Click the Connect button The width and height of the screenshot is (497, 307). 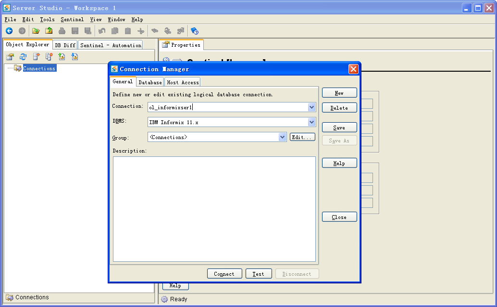224,274
